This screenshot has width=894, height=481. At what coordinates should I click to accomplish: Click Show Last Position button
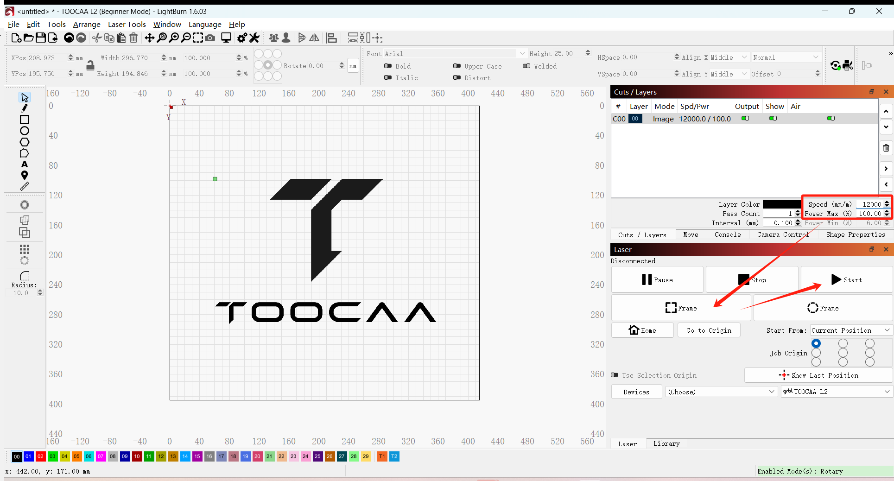818,375
